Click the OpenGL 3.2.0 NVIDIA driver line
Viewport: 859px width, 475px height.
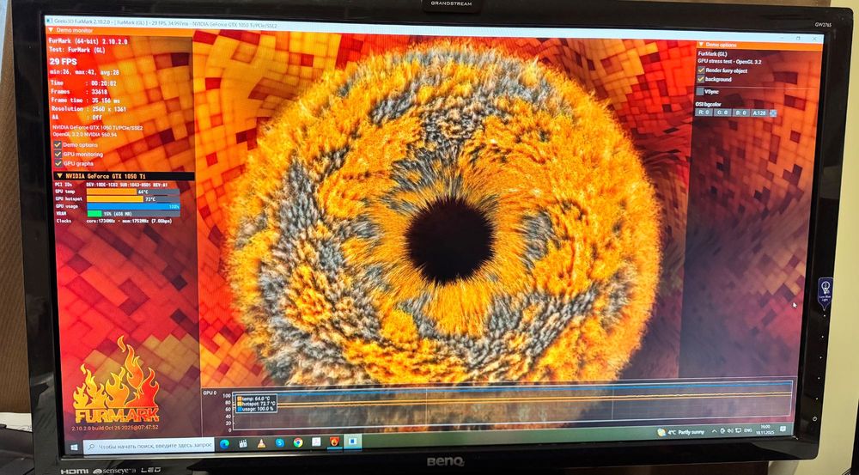pyautogui.click(x=85, y=134)
